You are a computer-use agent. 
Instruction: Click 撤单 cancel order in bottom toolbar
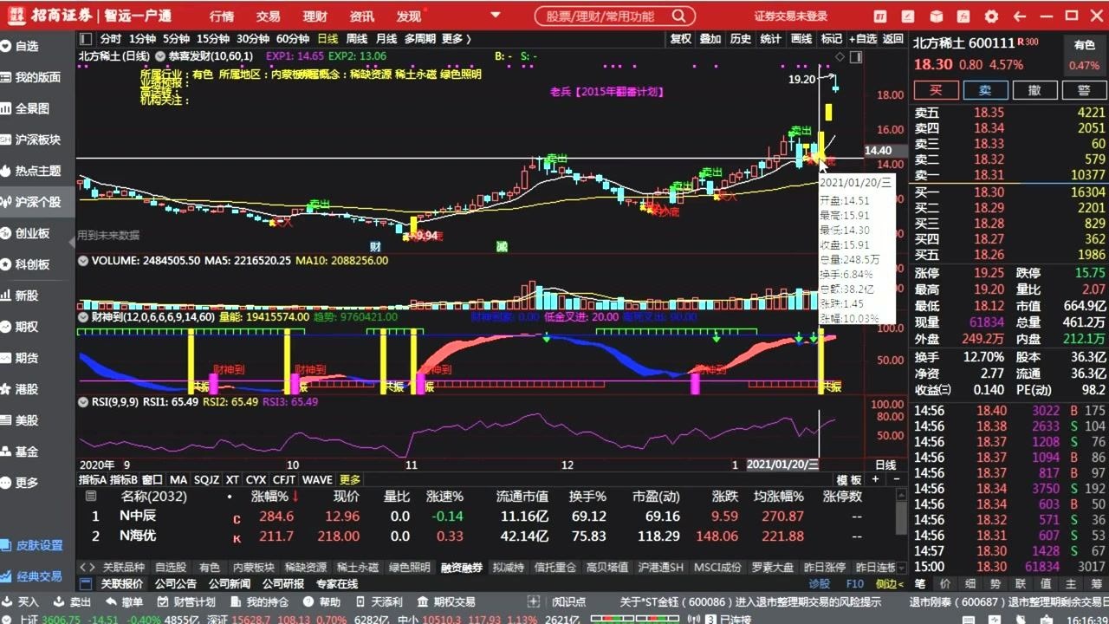(x=125, y=601)
